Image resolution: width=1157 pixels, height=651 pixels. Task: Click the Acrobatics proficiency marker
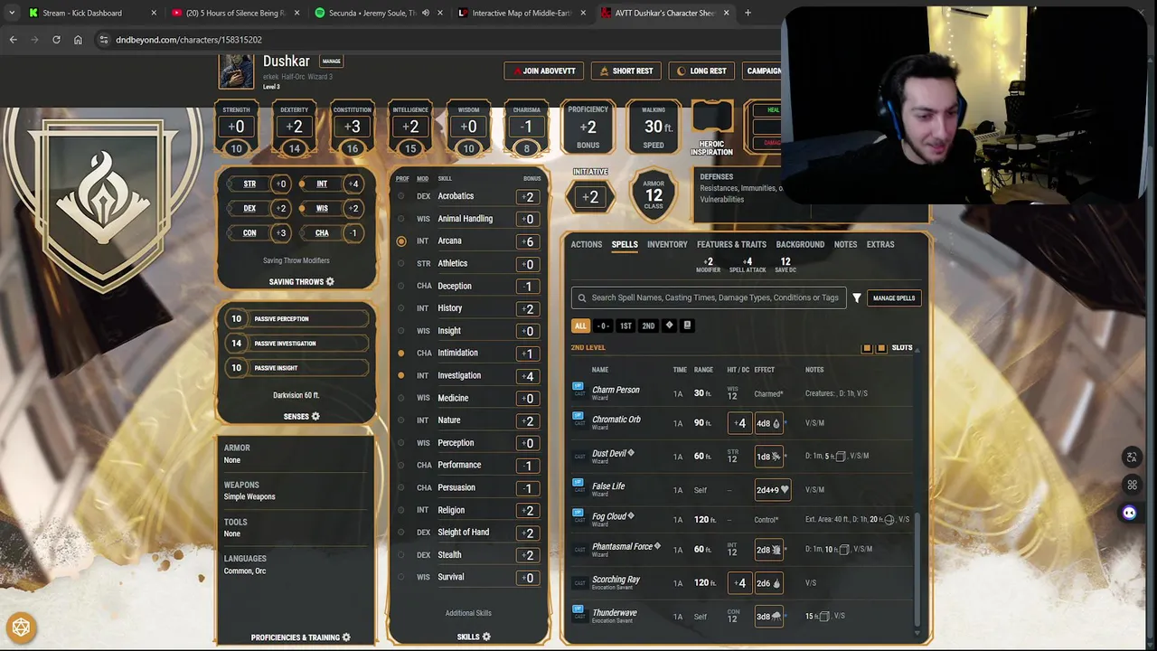pos(401,196)
